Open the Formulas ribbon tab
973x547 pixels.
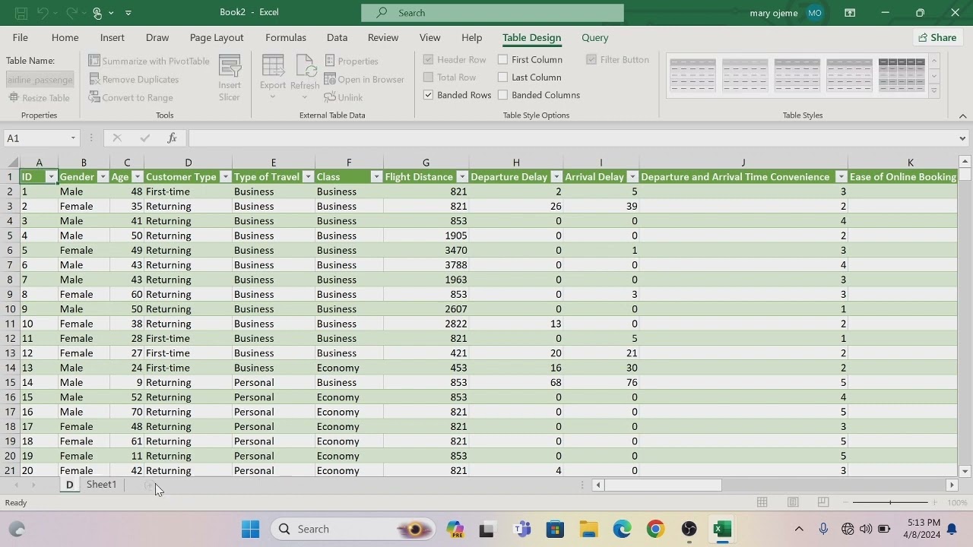point(286,37)
